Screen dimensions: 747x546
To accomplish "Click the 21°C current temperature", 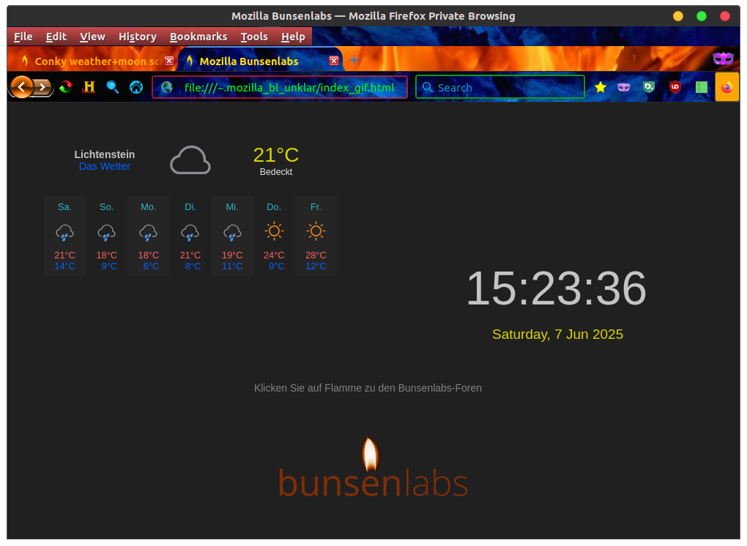I will (276, 155).
